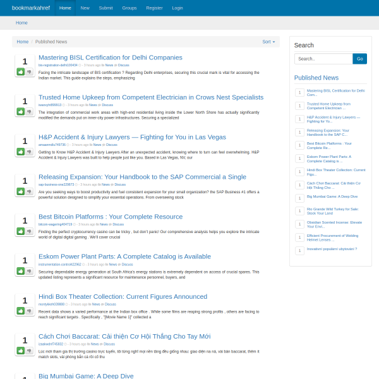The width and height of the screenshot is (379, 379).
Task: Focus the Search input field
Action: 323,59
